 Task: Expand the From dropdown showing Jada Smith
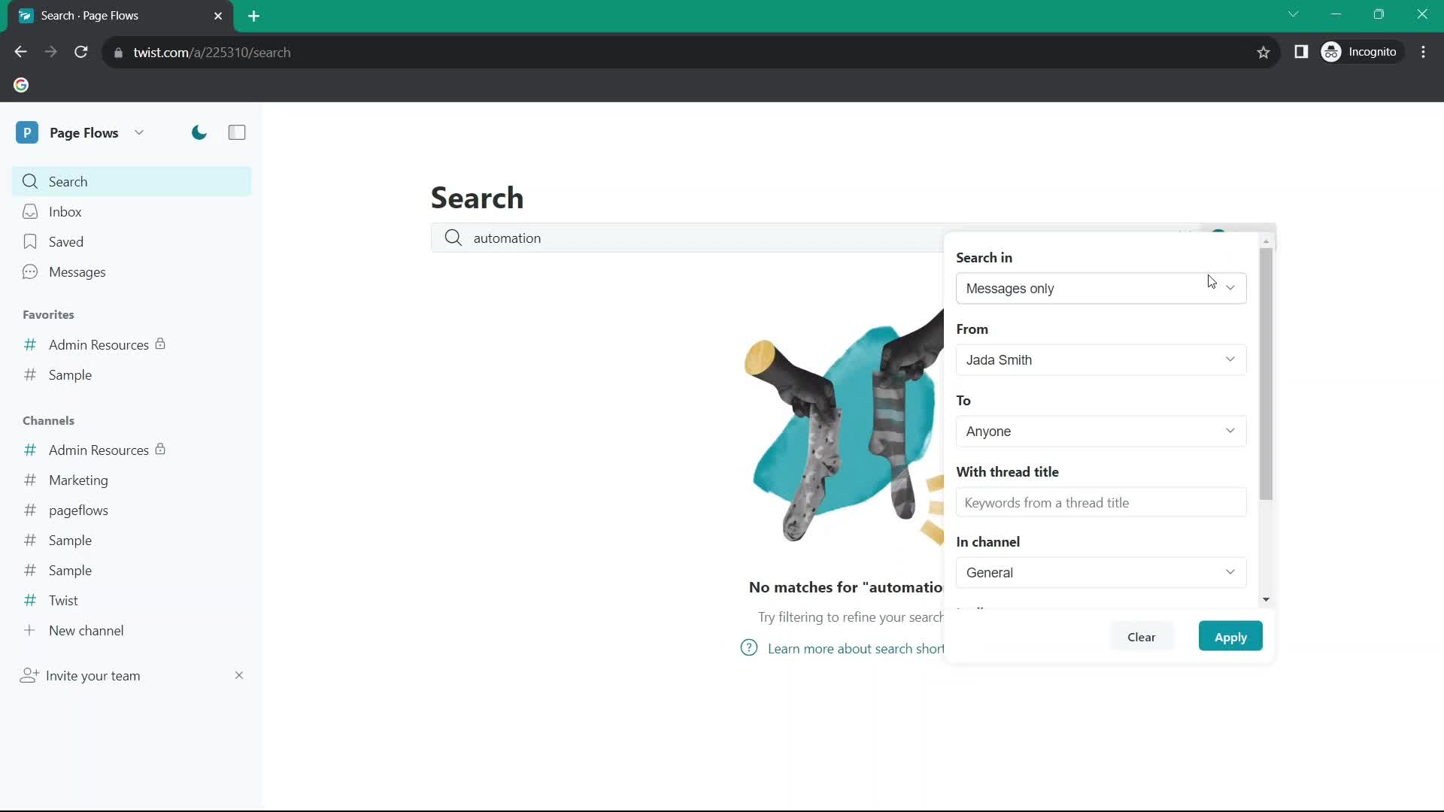point(1100,359)
